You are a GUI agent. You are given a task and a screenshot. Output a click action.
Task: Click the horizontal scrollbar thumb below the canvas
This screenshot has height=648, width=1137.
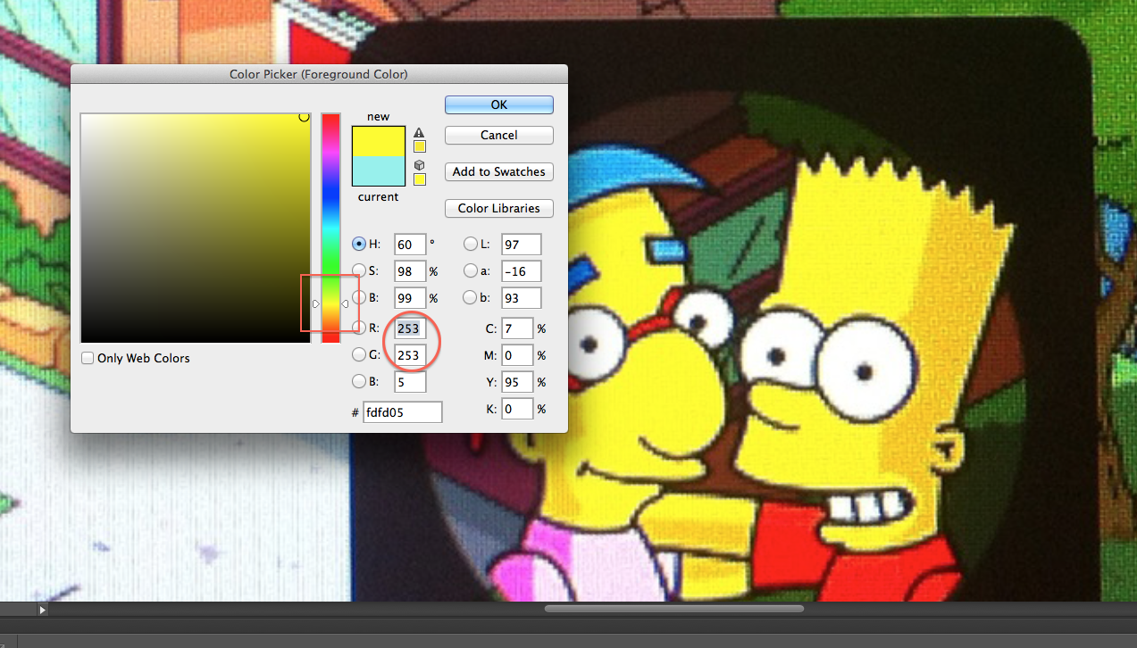tap(674, 609)
